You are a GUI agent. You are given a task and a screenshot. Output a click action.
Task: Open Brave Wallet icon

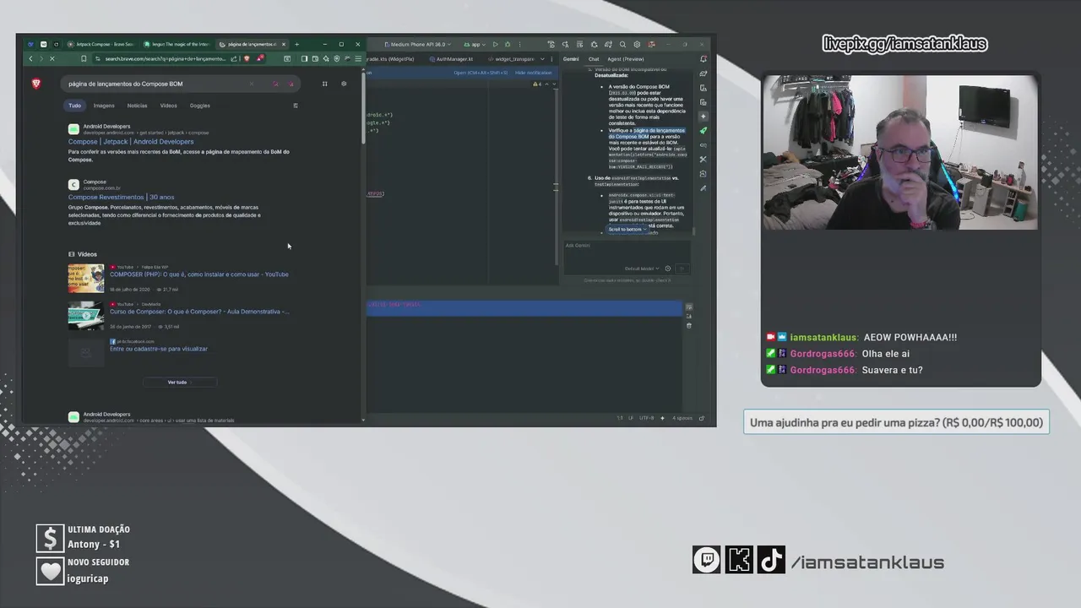point(315,58)
